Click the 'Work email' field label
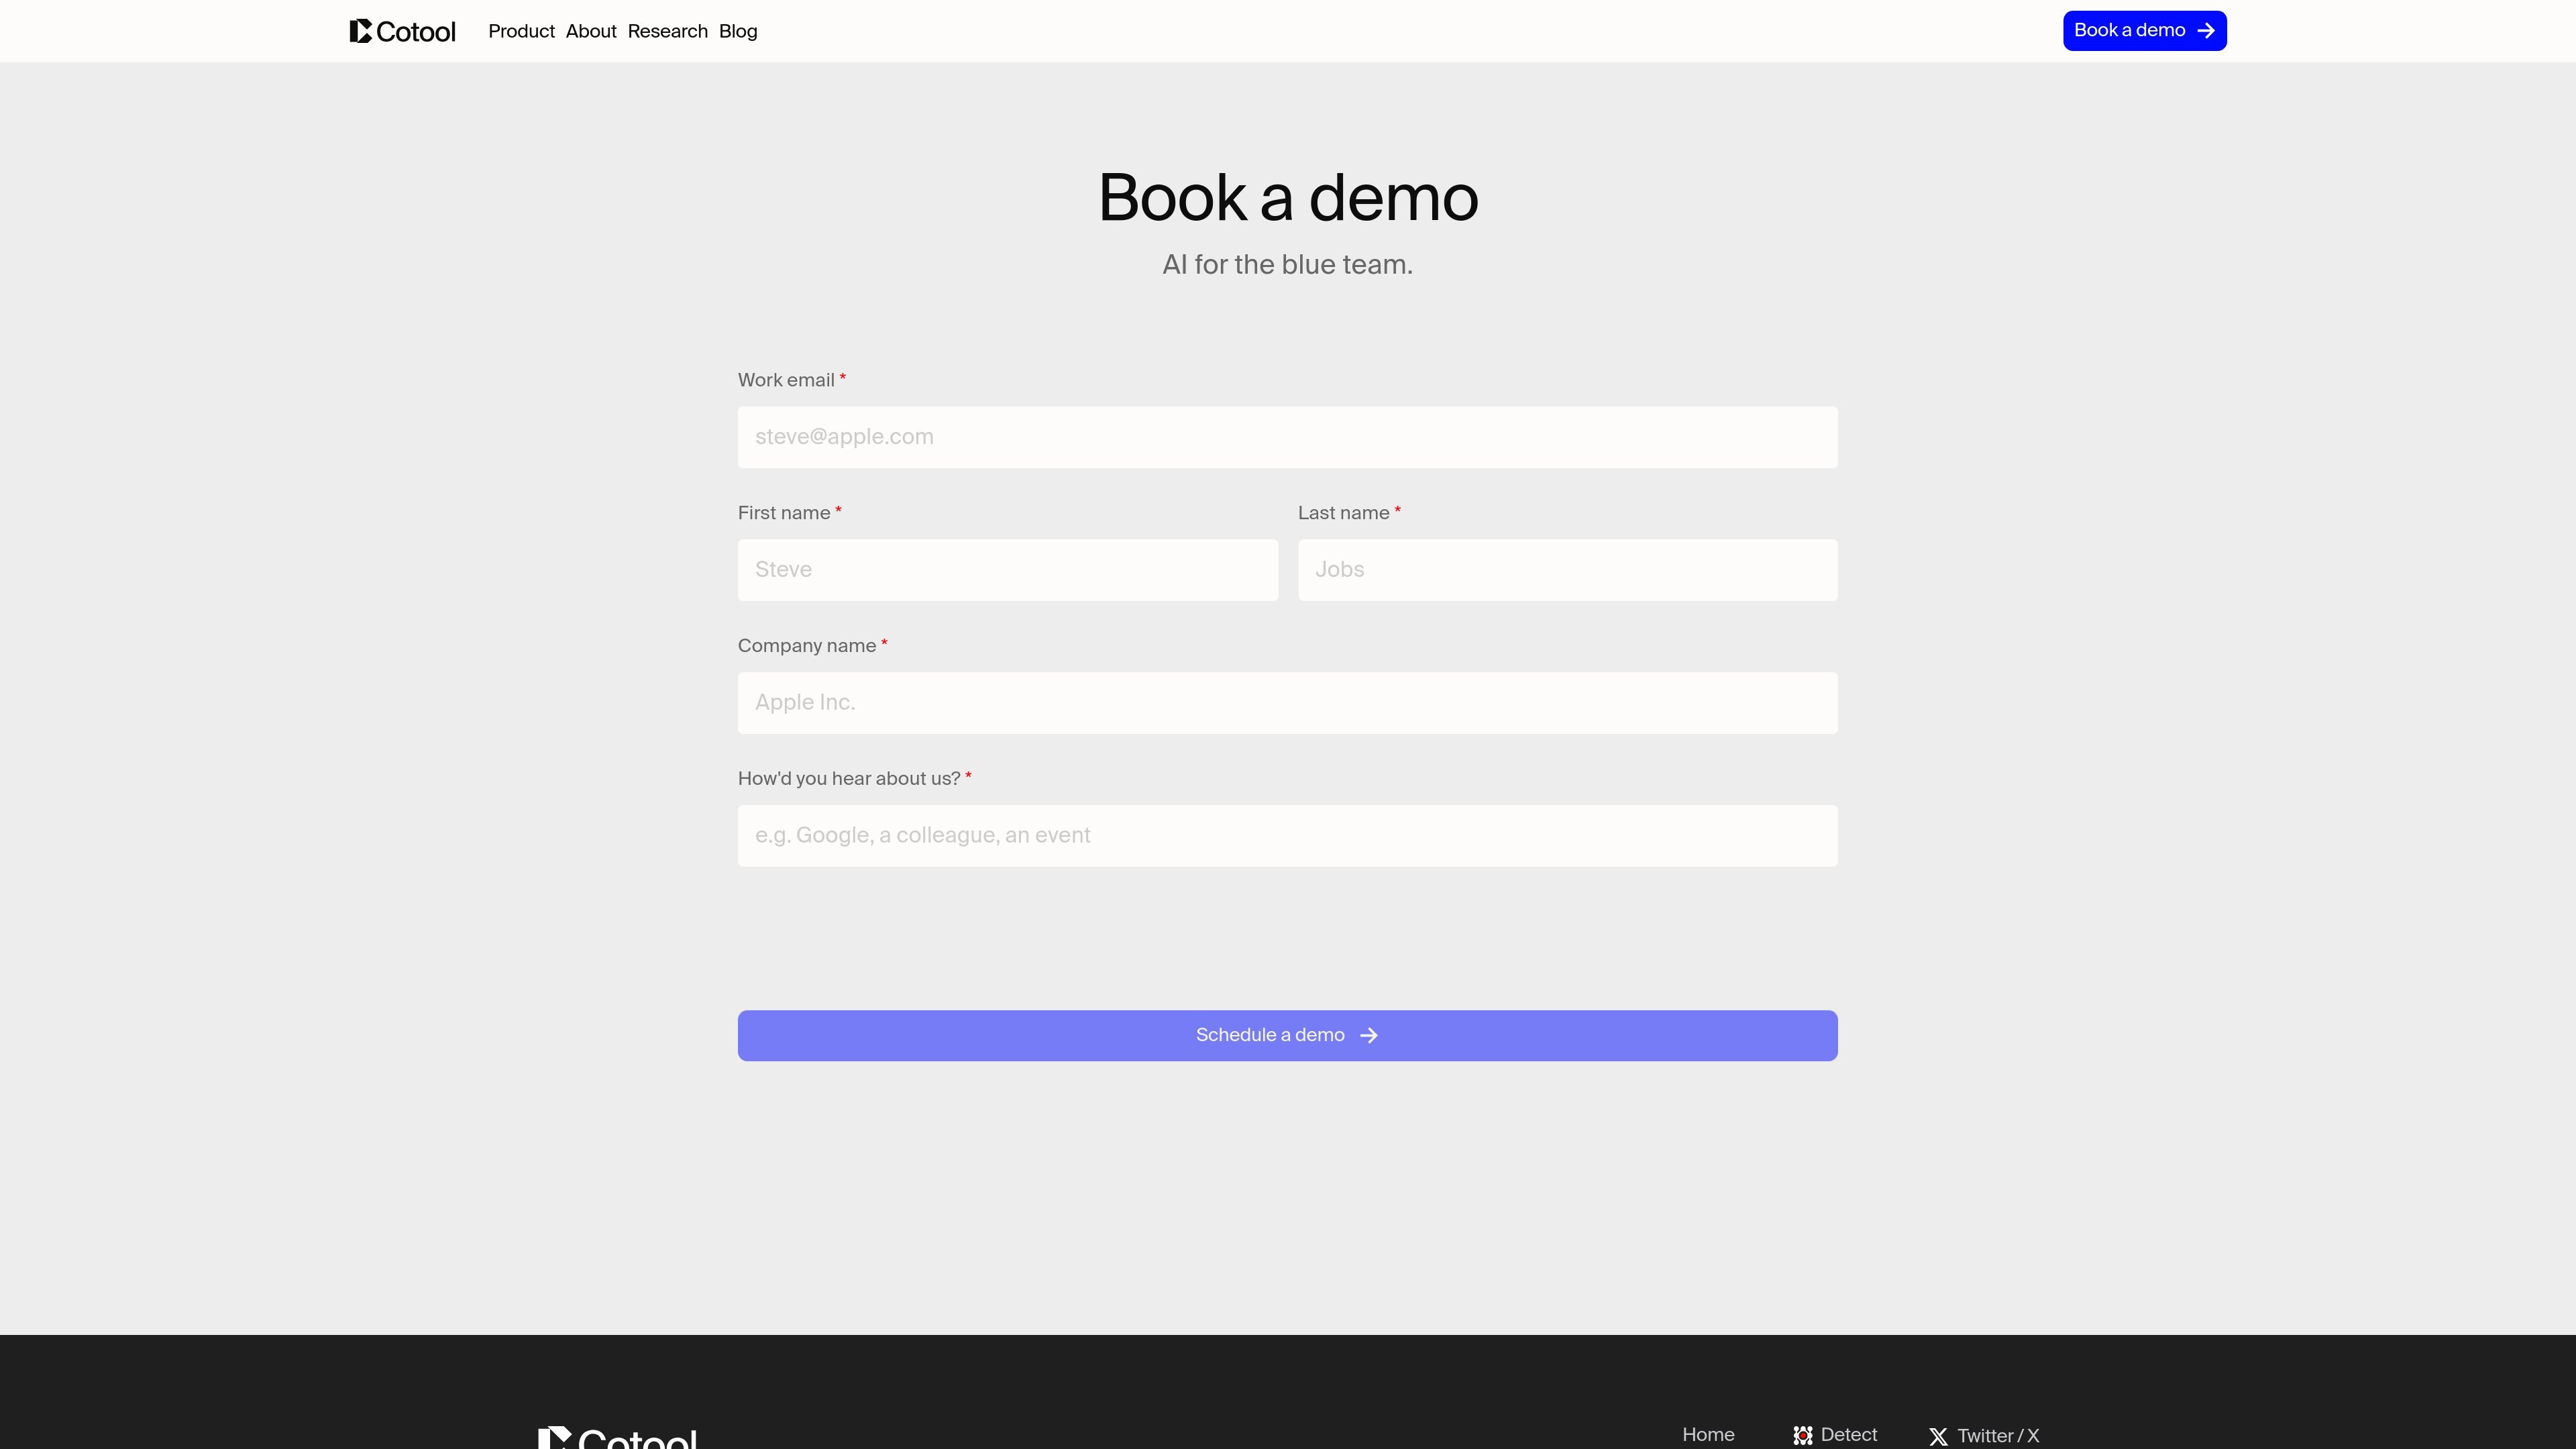Image resolution: width=2576 pixels, height=1449 pixels. point(786,380)
